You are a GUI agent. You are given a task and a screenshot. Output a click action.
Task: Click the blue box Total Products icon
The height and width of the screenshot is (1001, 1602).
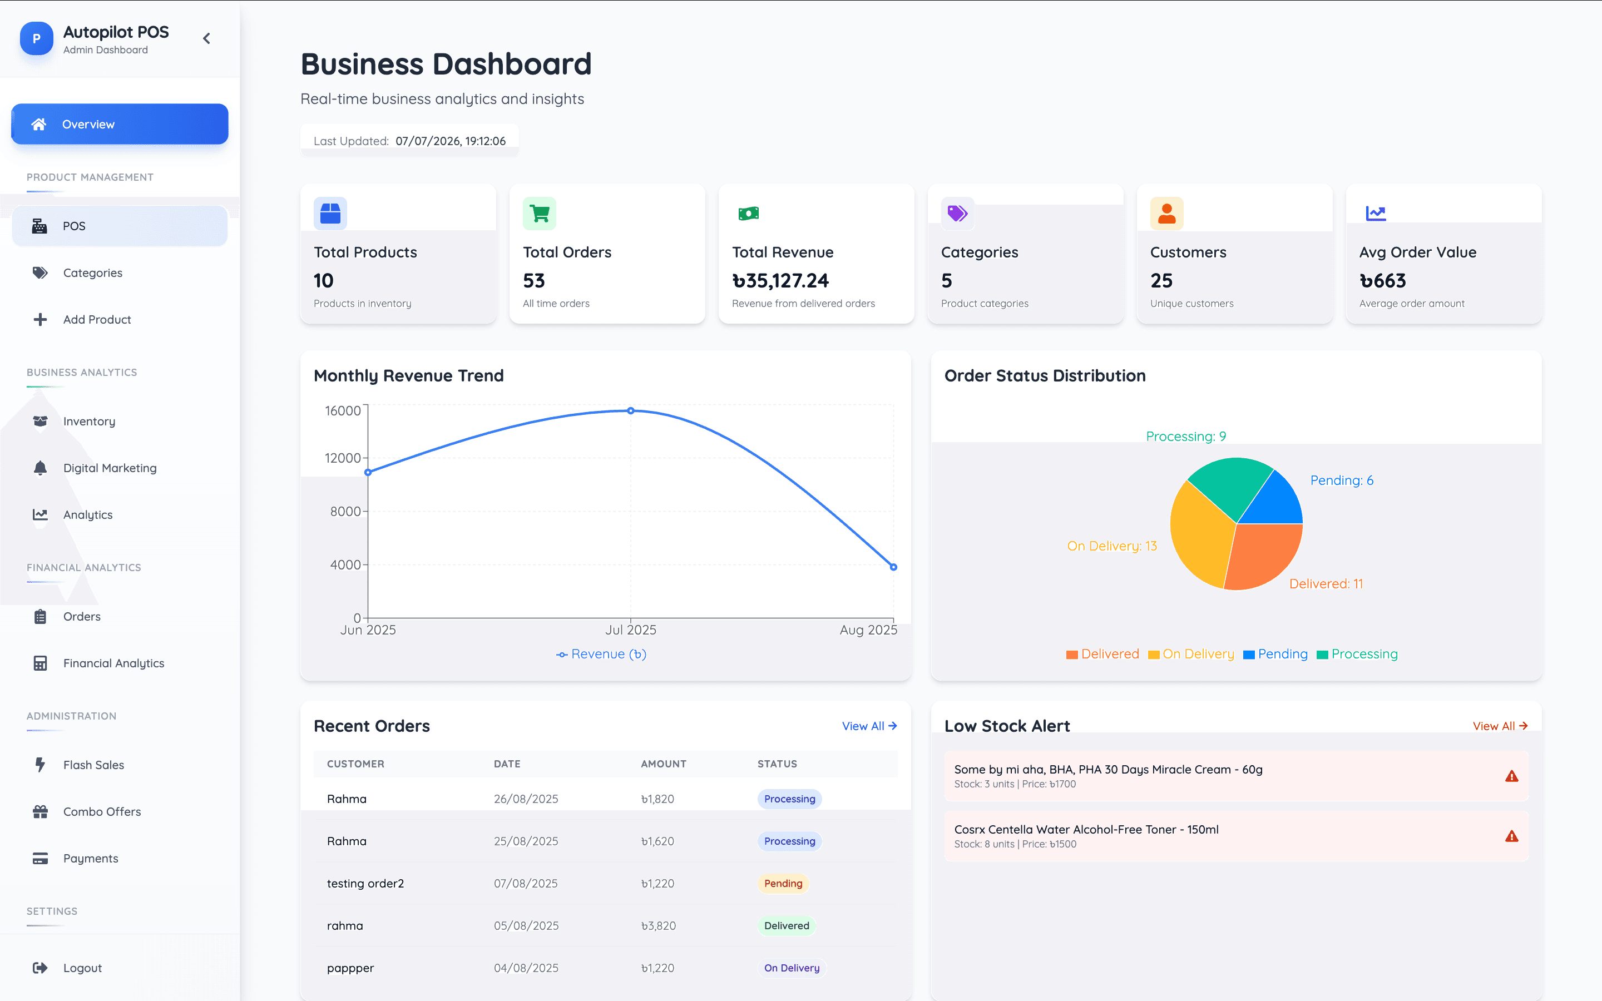click(x=330, y=213)
